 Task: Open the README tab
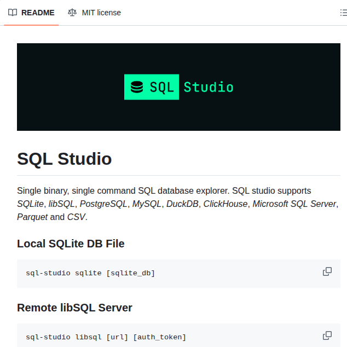tap(31, 13)
